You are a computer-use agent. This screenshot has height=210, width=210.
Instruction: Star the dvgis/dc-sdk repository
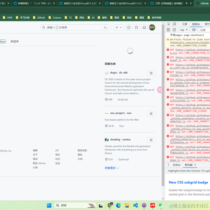[151, 73]
